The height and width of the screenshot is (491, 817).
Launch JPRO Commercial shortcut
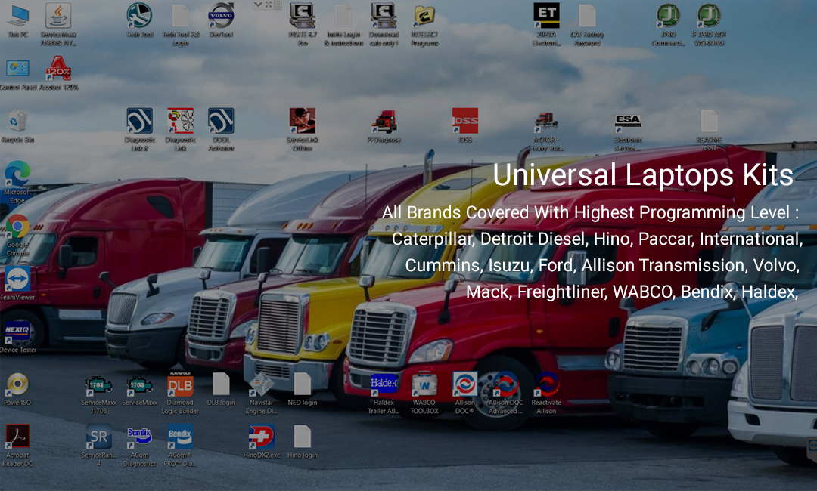pyautogui.click(x=669, y=23)
